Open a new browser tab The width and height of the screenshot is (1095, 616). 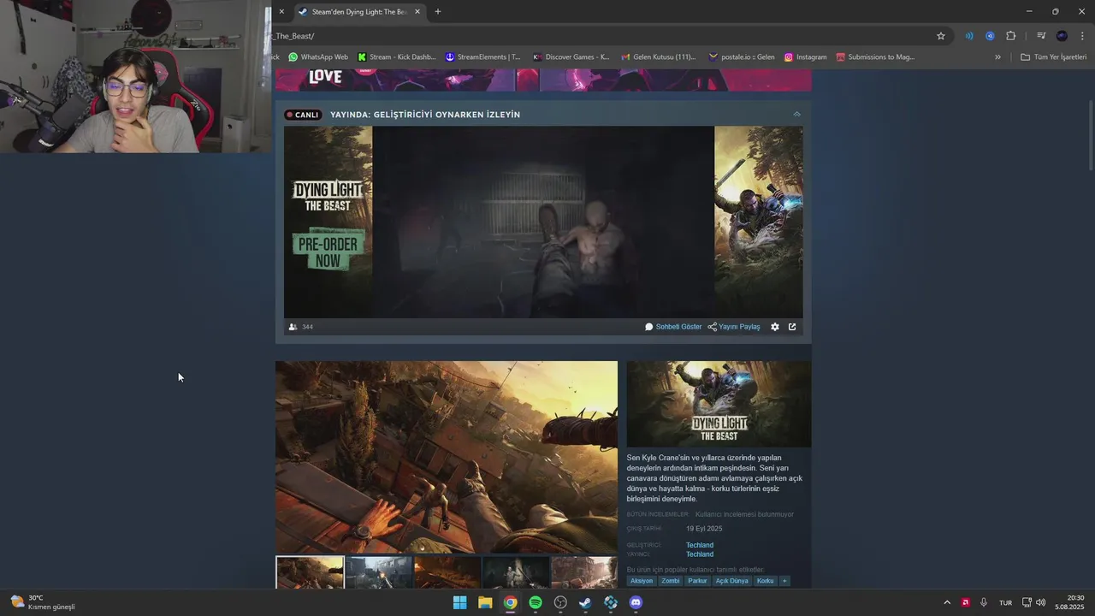(438, 12)
